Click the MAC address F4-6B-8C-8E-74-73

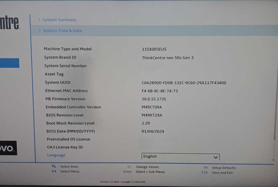(x=160, y=91)
